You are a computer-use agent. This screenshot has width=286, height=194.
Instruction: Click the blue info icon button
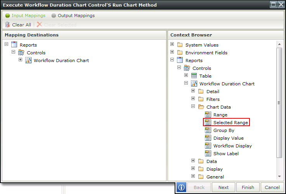[181, 187]
